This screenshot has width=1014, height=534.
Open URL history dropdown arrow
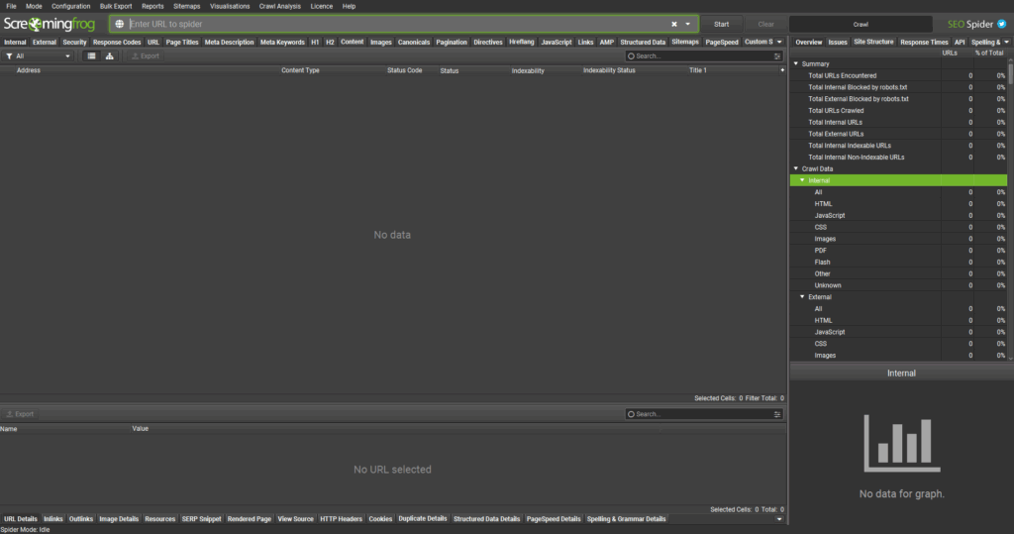pos(687,24)
